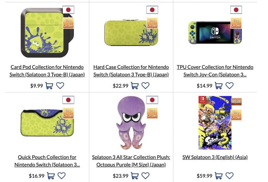The width and height of the screenshot is (268, 182).
Task: Wishlist the TPU Cover Collection heart
Action: pyautogui.click(x=230, y=86)
